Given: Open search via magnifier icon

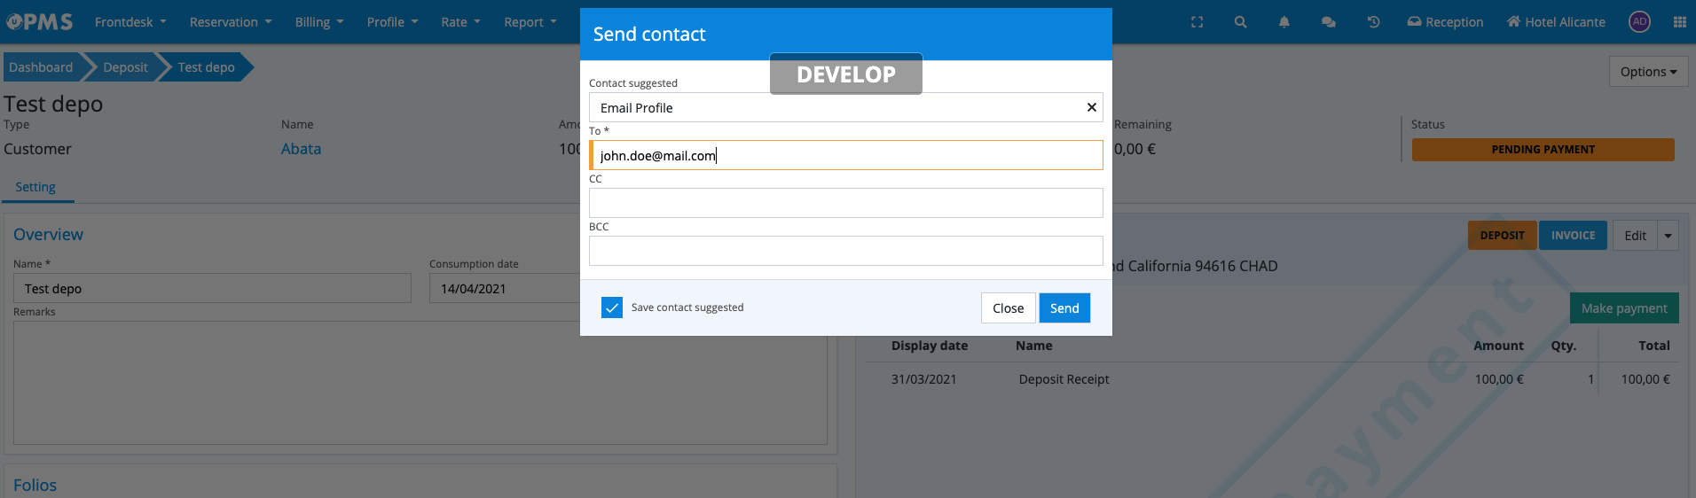Looking at the screenshot, I should click(x=1240, y=22).
